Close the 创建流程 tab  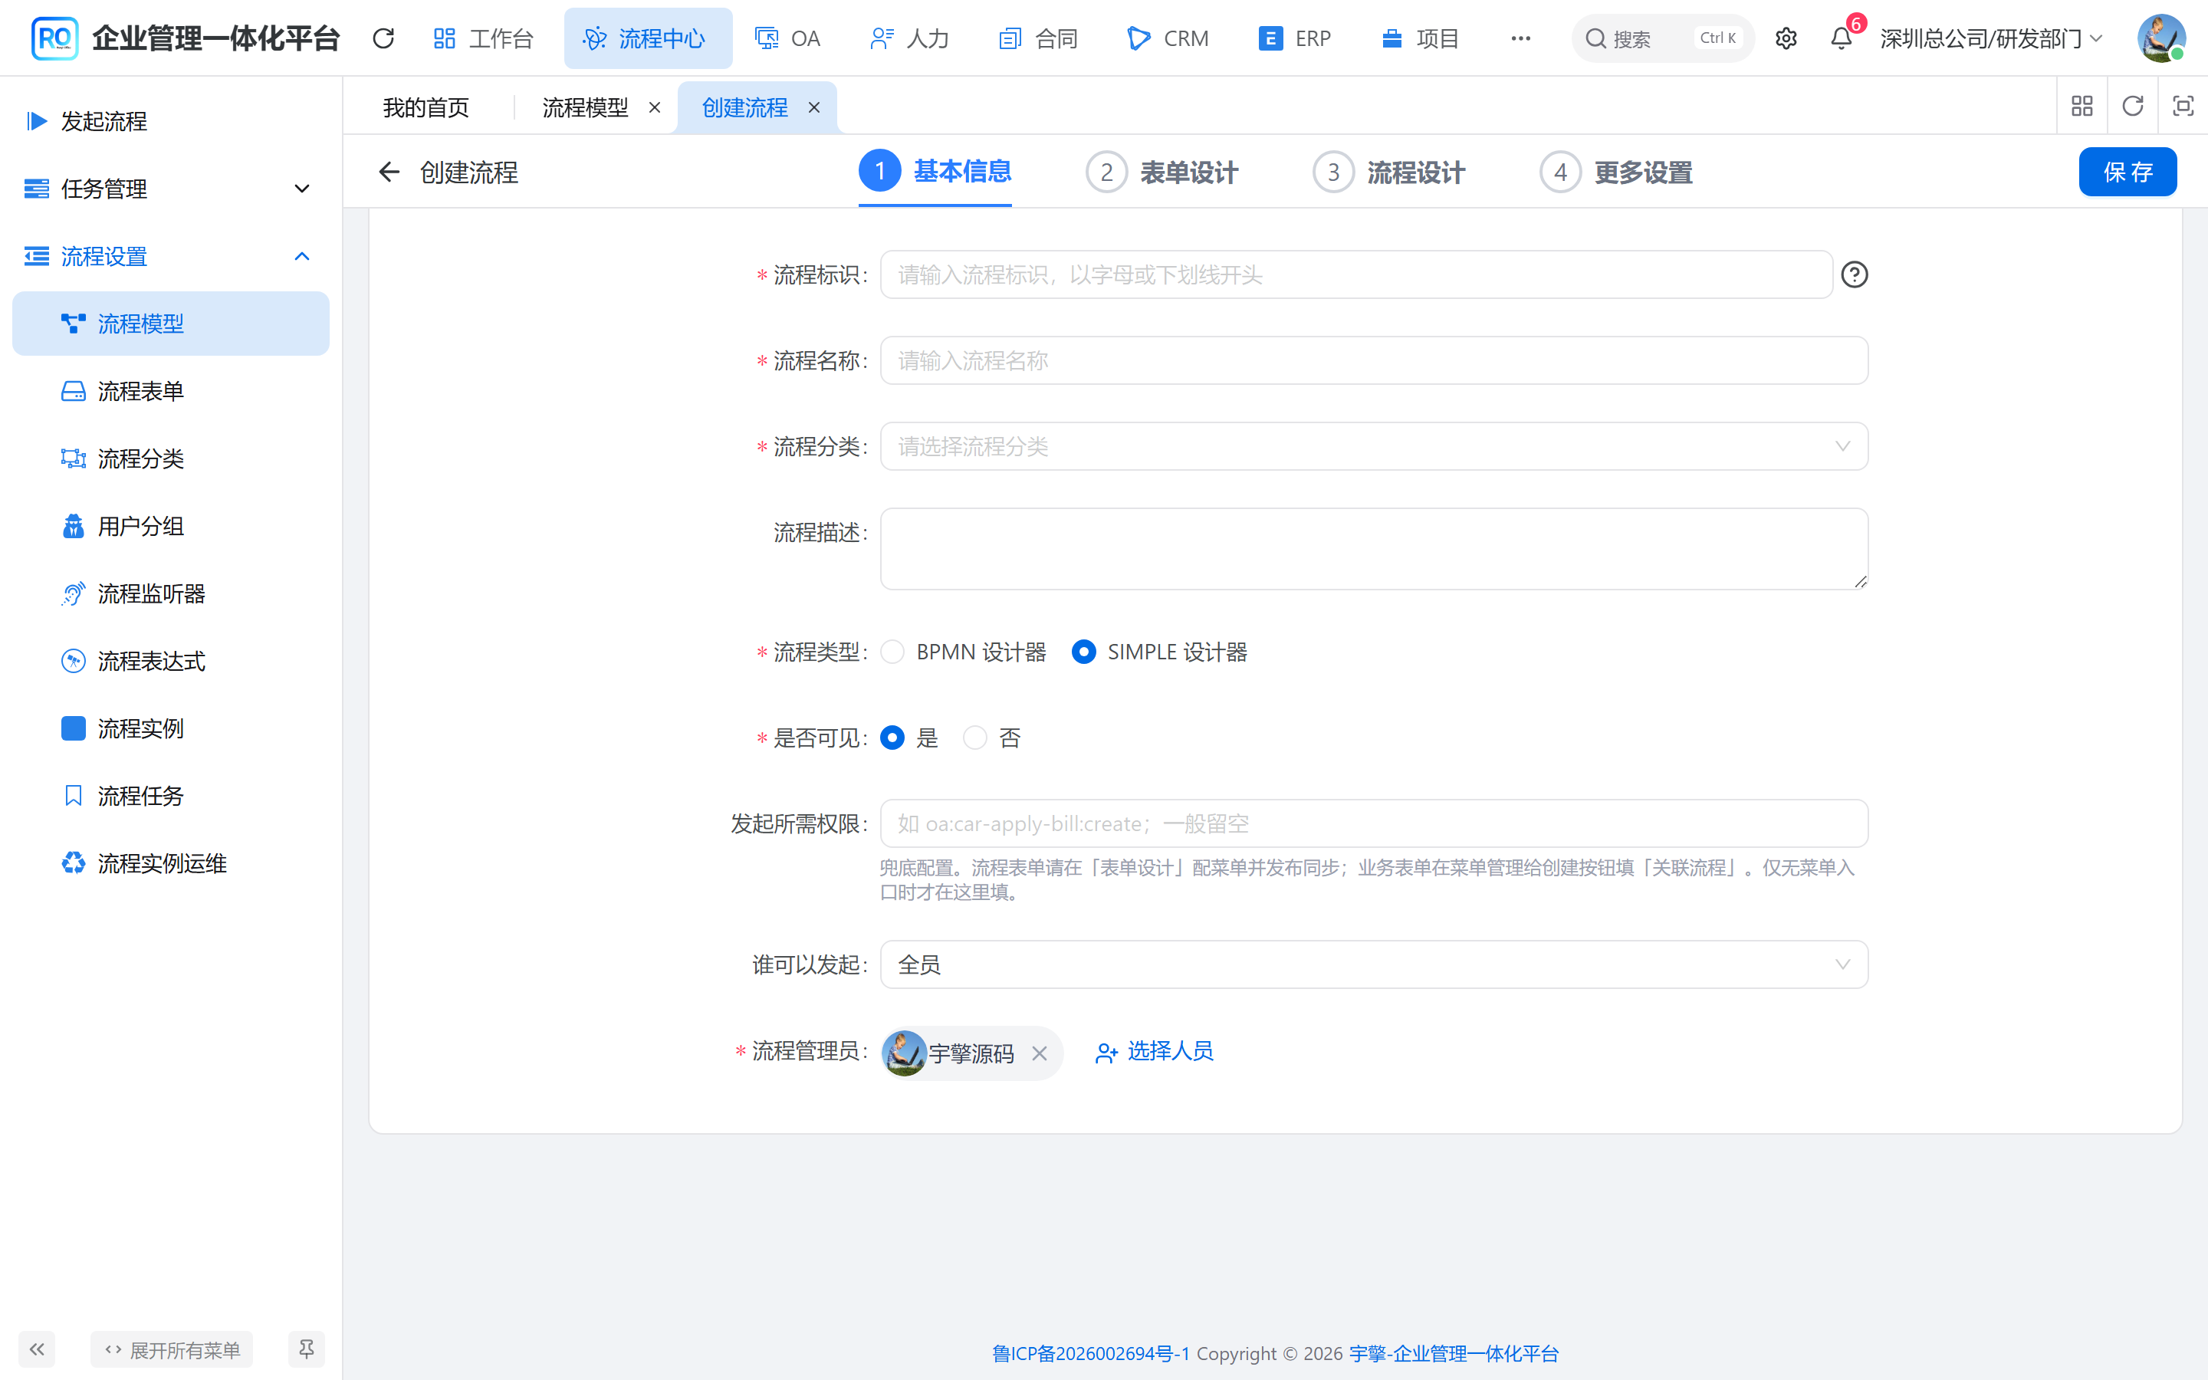click(x=814, y=107)
